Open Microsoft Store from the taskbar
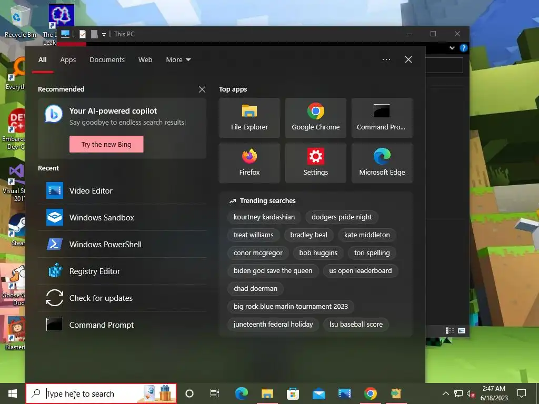Image resolution: width=539 pixels, height=404 pixels. pos(293,393)
